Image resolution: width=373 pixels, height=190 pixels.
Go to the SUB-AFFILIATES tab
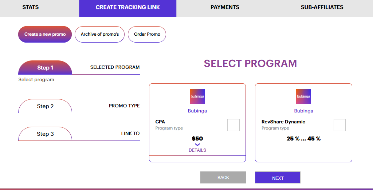click(x=322, y=7)
